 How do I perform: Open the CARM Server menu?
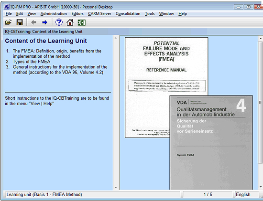tap(99, 14)
